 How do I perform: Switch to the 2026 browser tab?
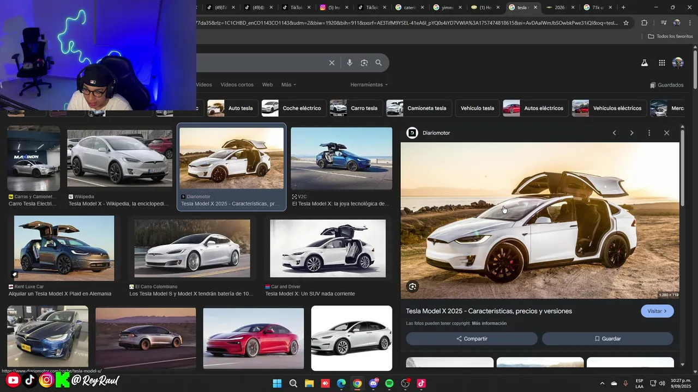click(559, 8)
